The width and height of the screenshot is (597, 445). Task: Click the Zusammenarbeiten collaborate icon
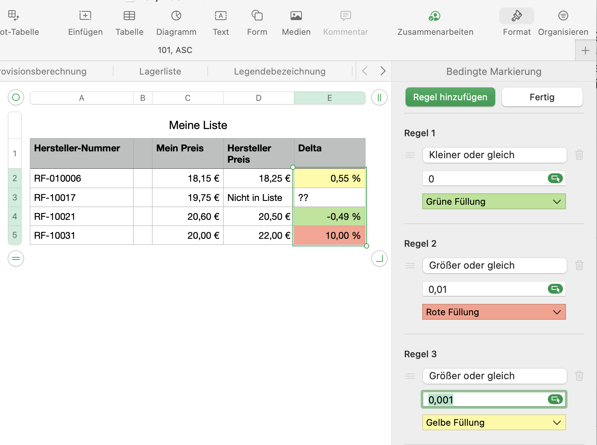click(x=435, y=16)
